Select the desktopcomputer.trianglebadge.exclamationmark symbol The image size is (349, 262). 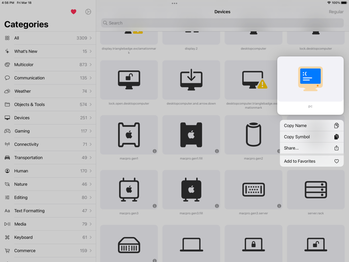251,80
